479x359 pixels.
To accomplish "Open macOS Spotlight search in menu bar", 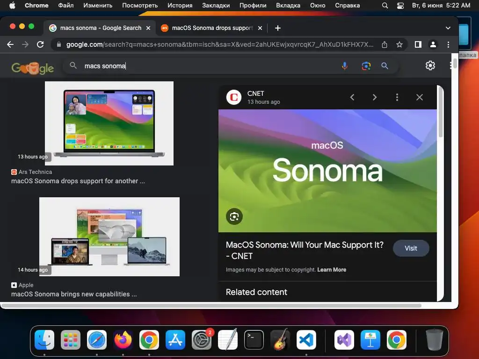I will pos(385,6).
